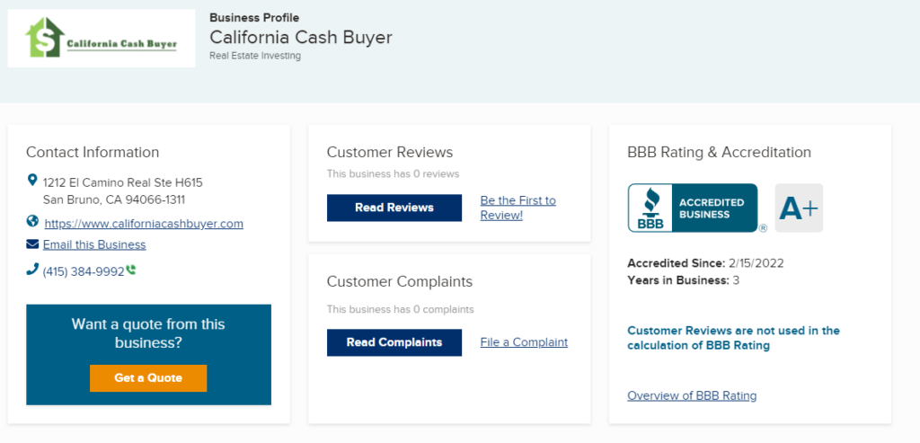The width and height of the screenshot is (920, 443).
Task: Click the California Cash Buyer profile heading
Action: 301,38
